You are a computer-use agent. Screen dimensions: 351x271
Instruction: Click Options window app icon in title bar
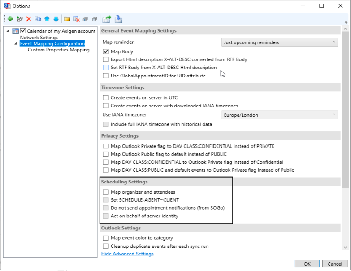pos(7,6)
